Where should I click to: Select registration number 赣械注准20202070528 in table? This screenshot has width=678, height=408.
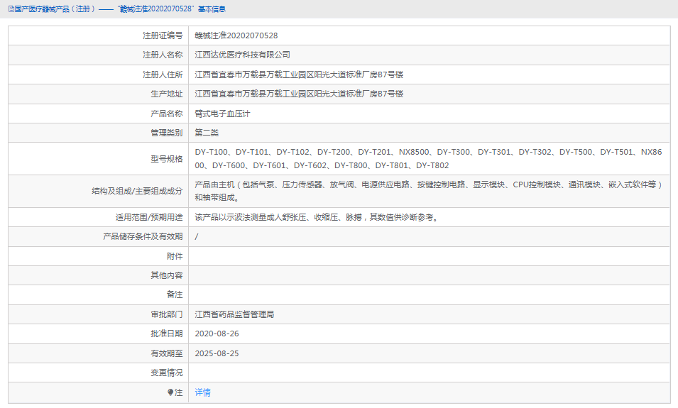point(236,36)
